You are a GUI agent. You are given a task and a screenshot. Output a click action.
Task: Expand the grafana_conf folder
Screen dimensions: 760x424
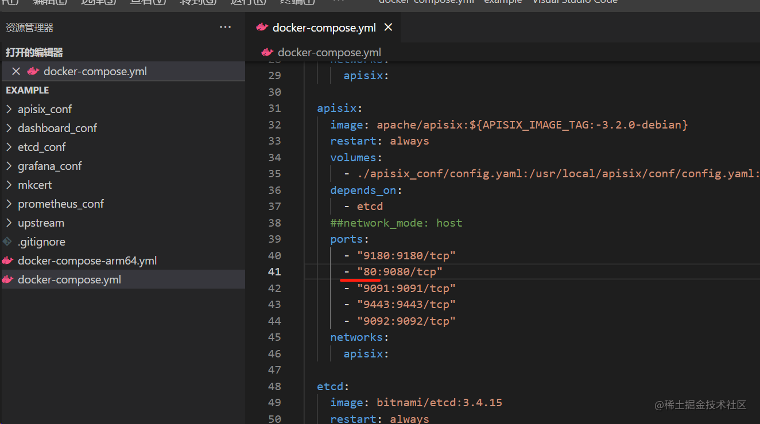point(9,166)
